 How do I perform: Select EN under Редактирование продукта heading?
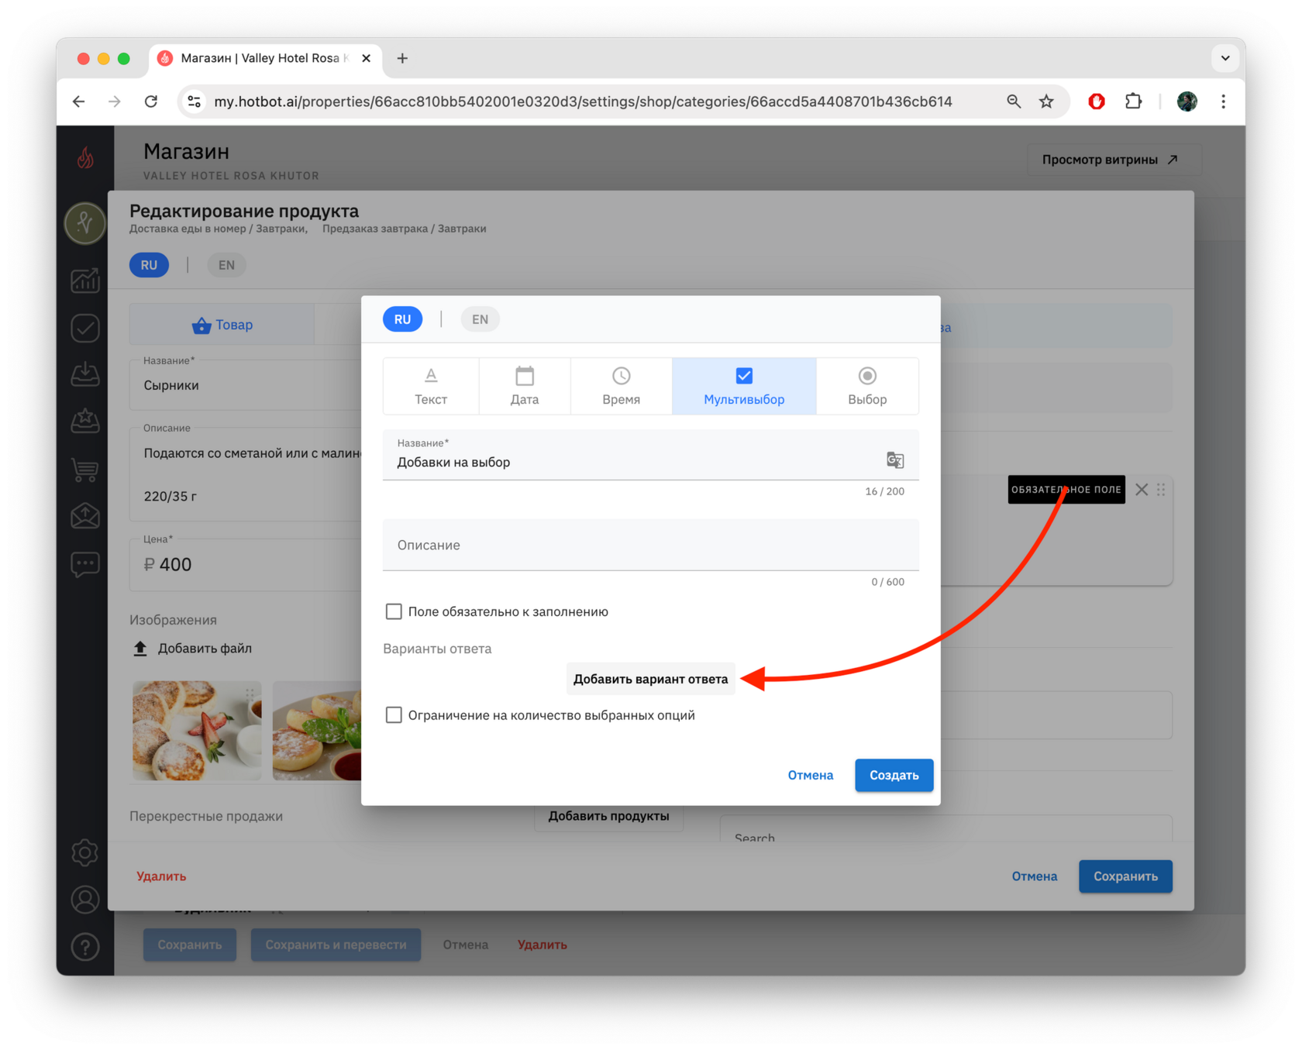[226, 265]
